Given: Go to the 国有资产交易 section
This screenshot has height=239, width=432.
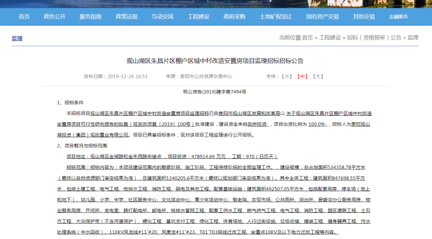Looking at the screenshot, I should [322, 16].
